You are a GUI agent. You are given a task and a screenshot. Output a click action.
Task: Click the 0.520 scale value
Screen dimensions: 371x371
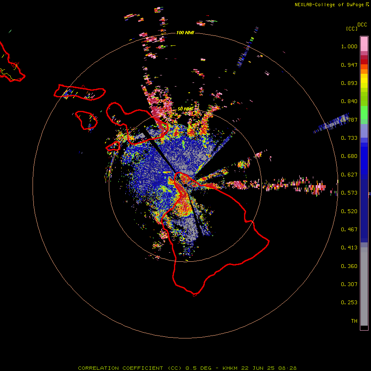coord(349,211)
